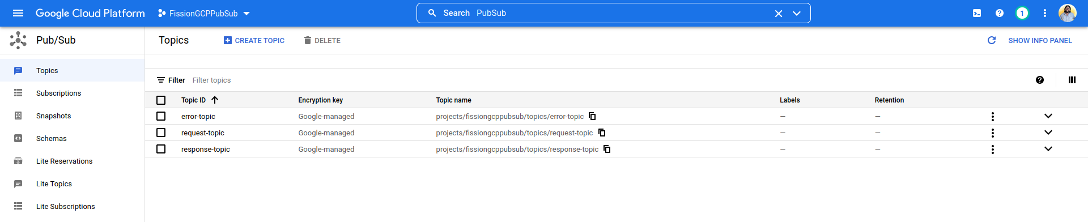Clear the search box with X
This screenshot has width=1088, height=222.
click(779, 14)
